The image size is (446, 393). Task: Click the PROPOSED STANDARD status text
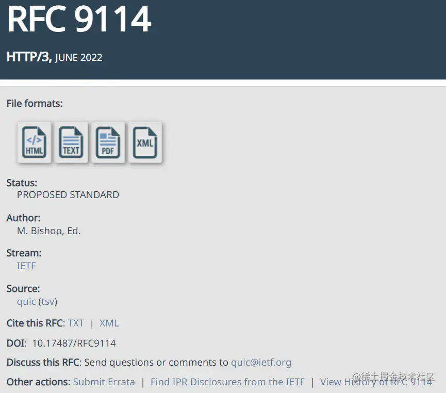point(68,194)
